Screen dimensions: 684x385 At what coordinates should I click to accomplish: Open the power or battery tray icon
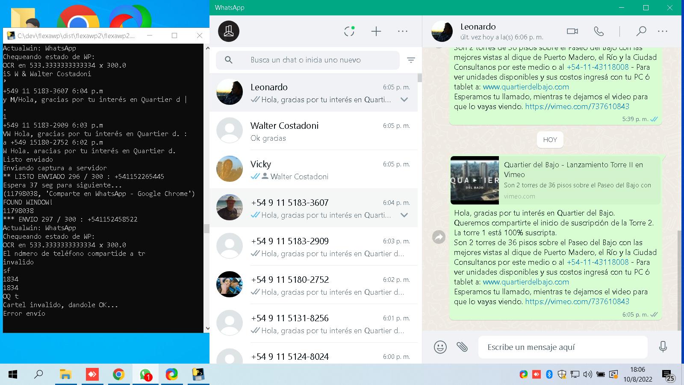[x=601, y=375]
